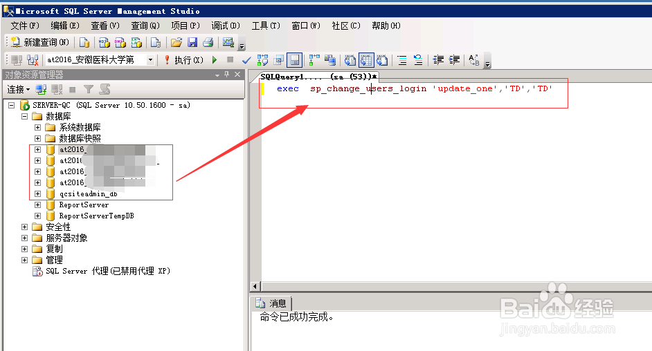Viewport: 652px width, 351px height.
Task: Click the Analysis Services DMX Query icon
Action: [x=120, y=42]
